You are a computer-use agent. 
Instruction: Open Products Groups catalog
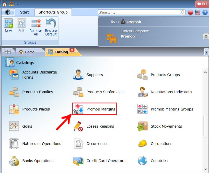click(x=158, y=75)
